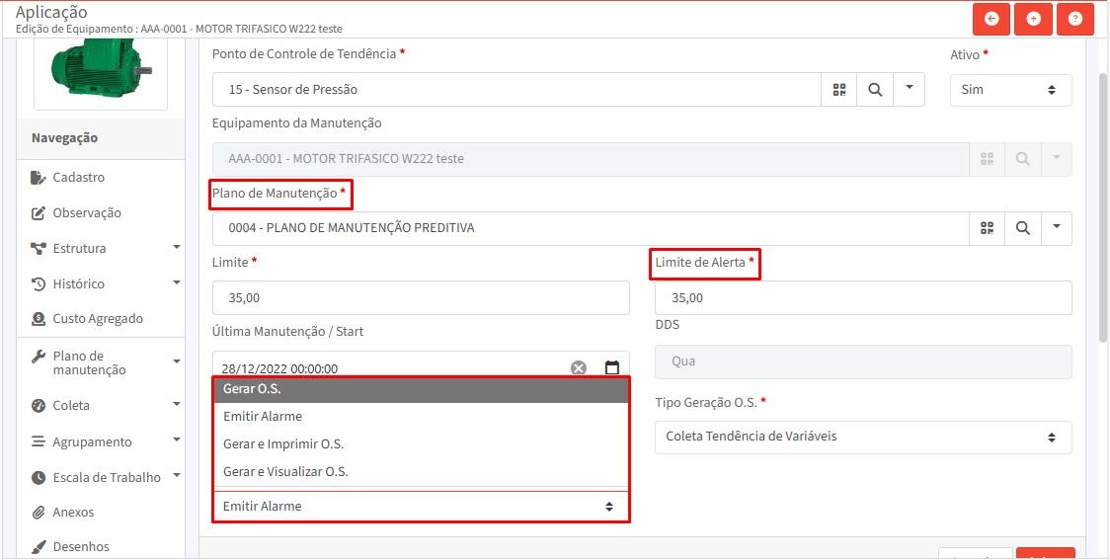Click the back arrow button in header
The height and width of the screenshot is (560, 1110).
click(991, 19)
